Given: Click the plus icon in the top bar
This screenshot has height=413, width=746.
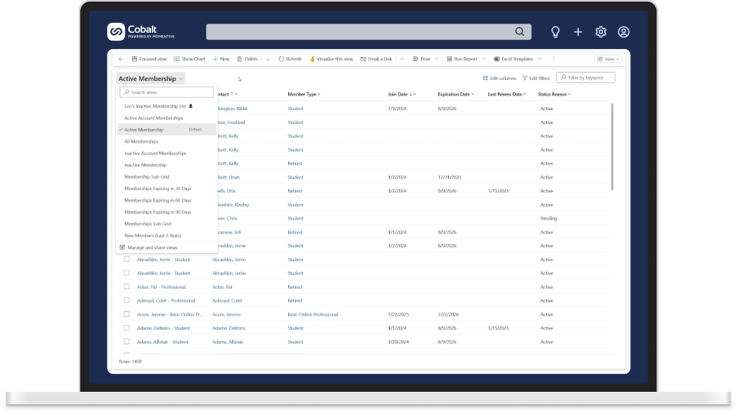Looking at the screenshot, I should point(578,32).
